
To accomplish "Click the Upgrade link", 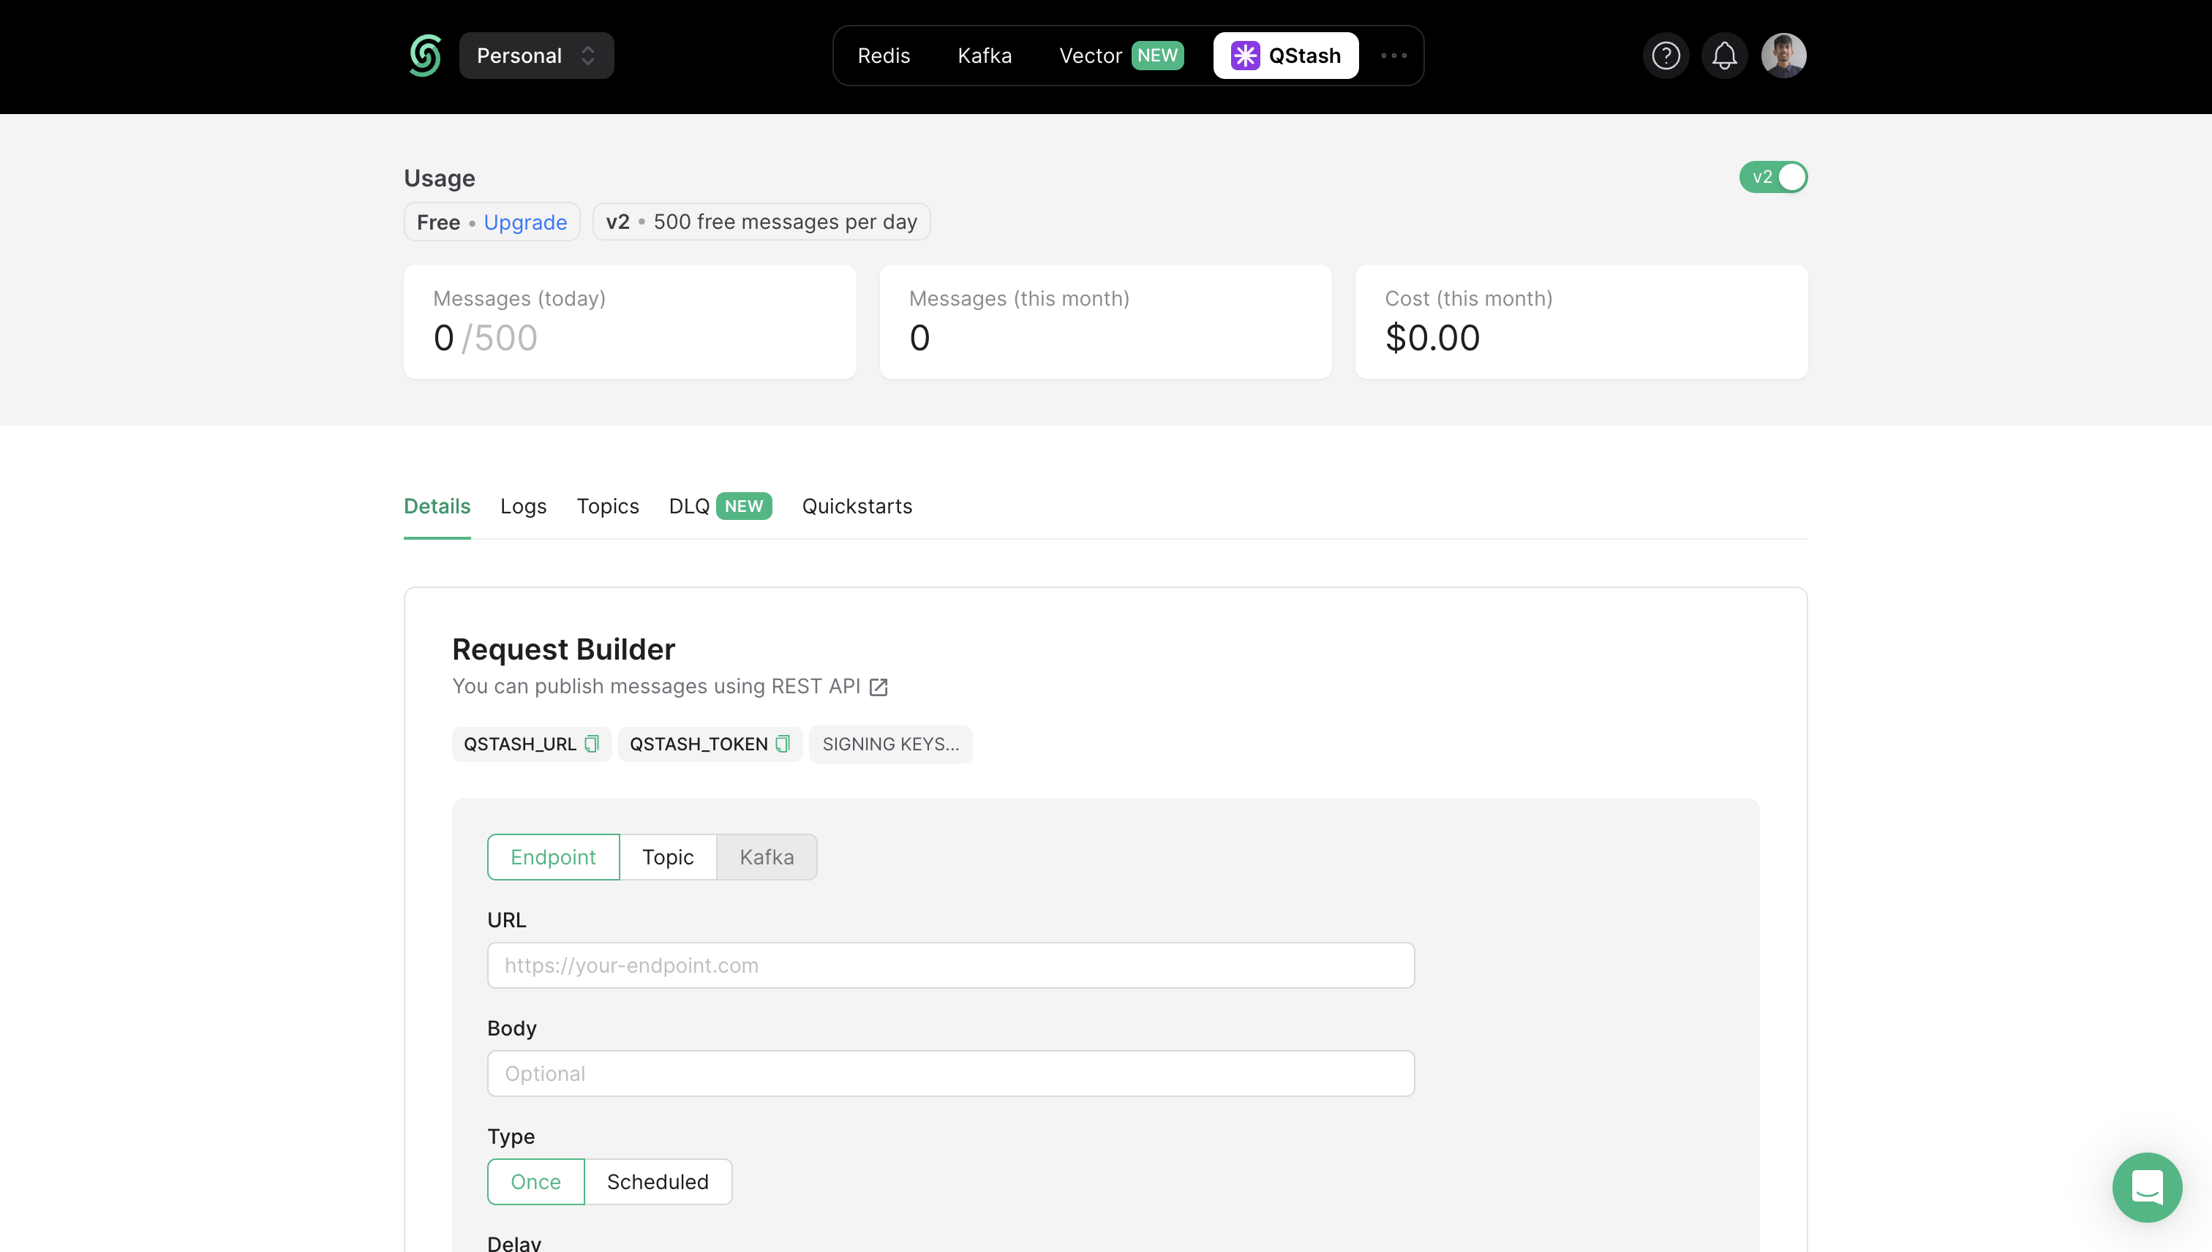I will [x=524, y=222].
